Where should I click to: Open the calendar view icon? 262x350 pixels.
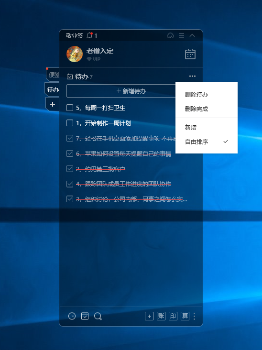pos(190,54)
